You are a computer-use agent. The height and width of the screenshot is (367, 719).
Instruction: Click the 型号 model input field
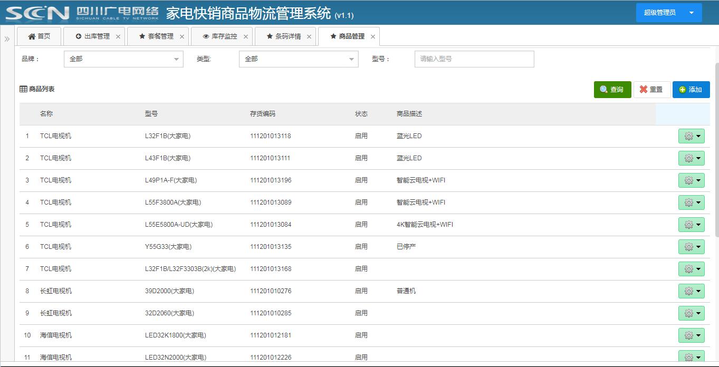tap(474, 59)
